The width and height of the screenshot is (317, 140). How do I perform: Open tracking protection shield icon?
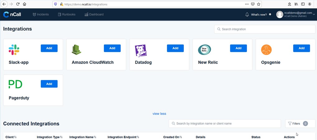pyautogui.click(x=56, y=4)
